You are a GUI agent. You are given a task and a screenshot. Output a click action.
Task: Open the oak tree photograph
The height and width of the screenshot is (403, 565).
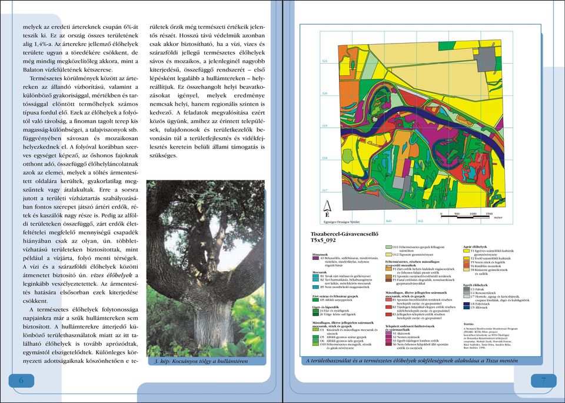click(205, 269)
